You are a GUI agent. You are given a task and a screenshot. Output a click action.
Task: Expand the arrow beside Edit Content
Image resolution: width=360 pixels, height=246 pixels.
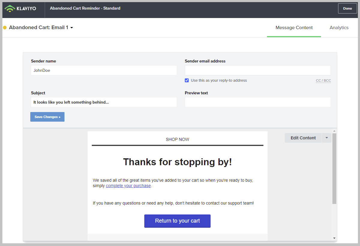(327, 138)
